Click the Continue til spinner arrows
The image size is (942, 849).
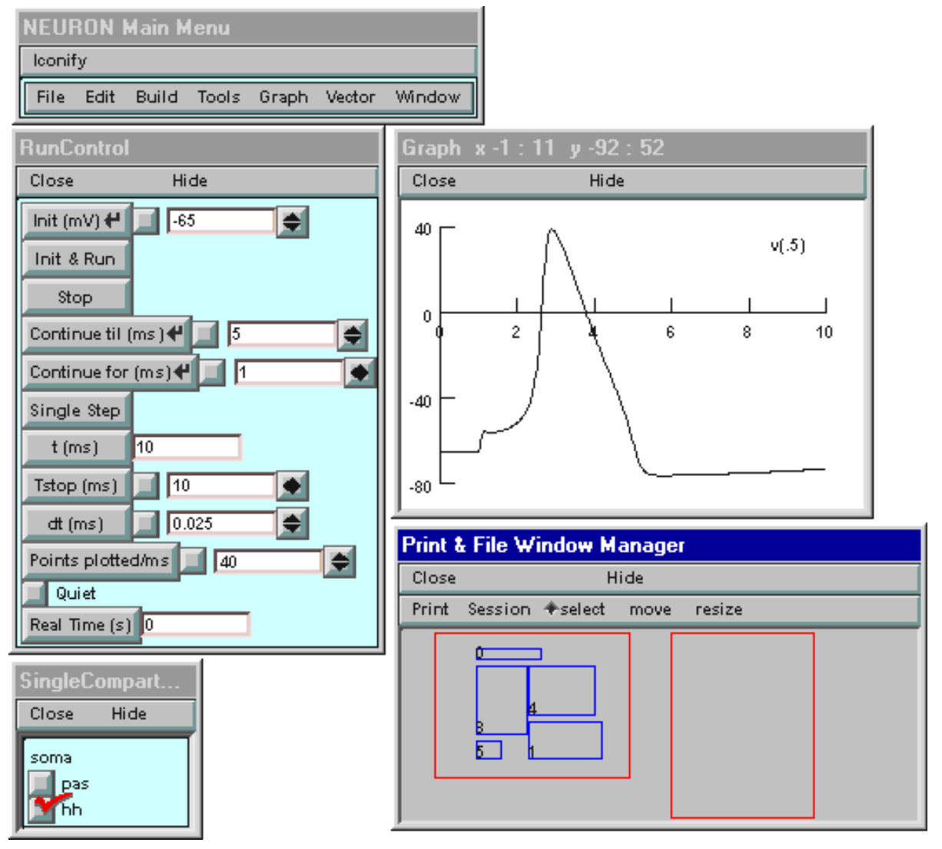coord(352,335)
